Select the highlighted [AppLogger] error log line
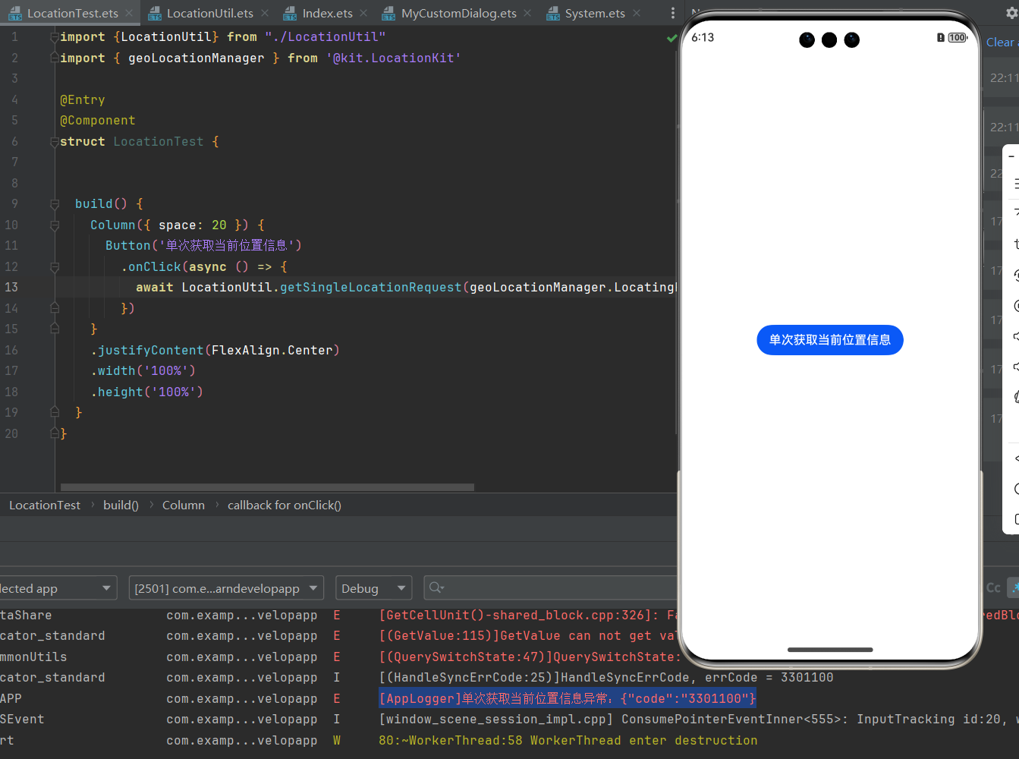The width and height of the screenshot is (1019, 759). 568,698
